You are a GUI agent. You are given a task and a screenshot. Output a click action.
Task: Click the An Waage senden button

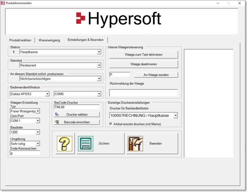(x=156, y=75)
